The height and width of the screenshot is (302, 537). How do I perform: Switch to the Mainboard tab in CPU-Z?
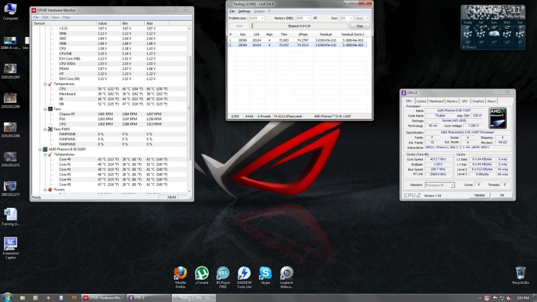point(436,101)
